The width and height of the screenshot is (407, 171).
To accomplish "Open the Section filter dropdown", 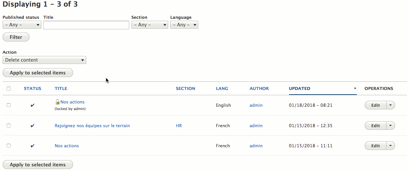I will coord(150,25).
